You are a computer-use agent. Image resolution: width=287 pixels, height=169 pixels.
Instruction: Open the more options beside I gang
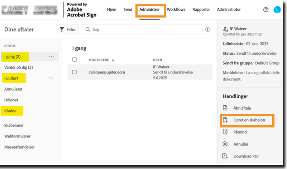coord(51,57)
